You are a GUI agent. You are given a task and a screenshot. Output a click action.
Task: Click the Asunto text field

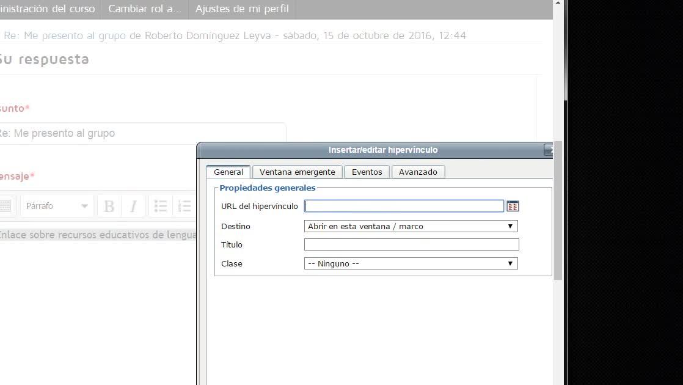(x=142, y=133)
